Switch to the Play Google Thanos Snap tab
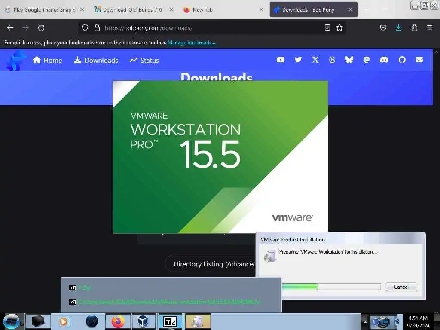This screenshot has height=330, width=440. [x=45, y=10]
